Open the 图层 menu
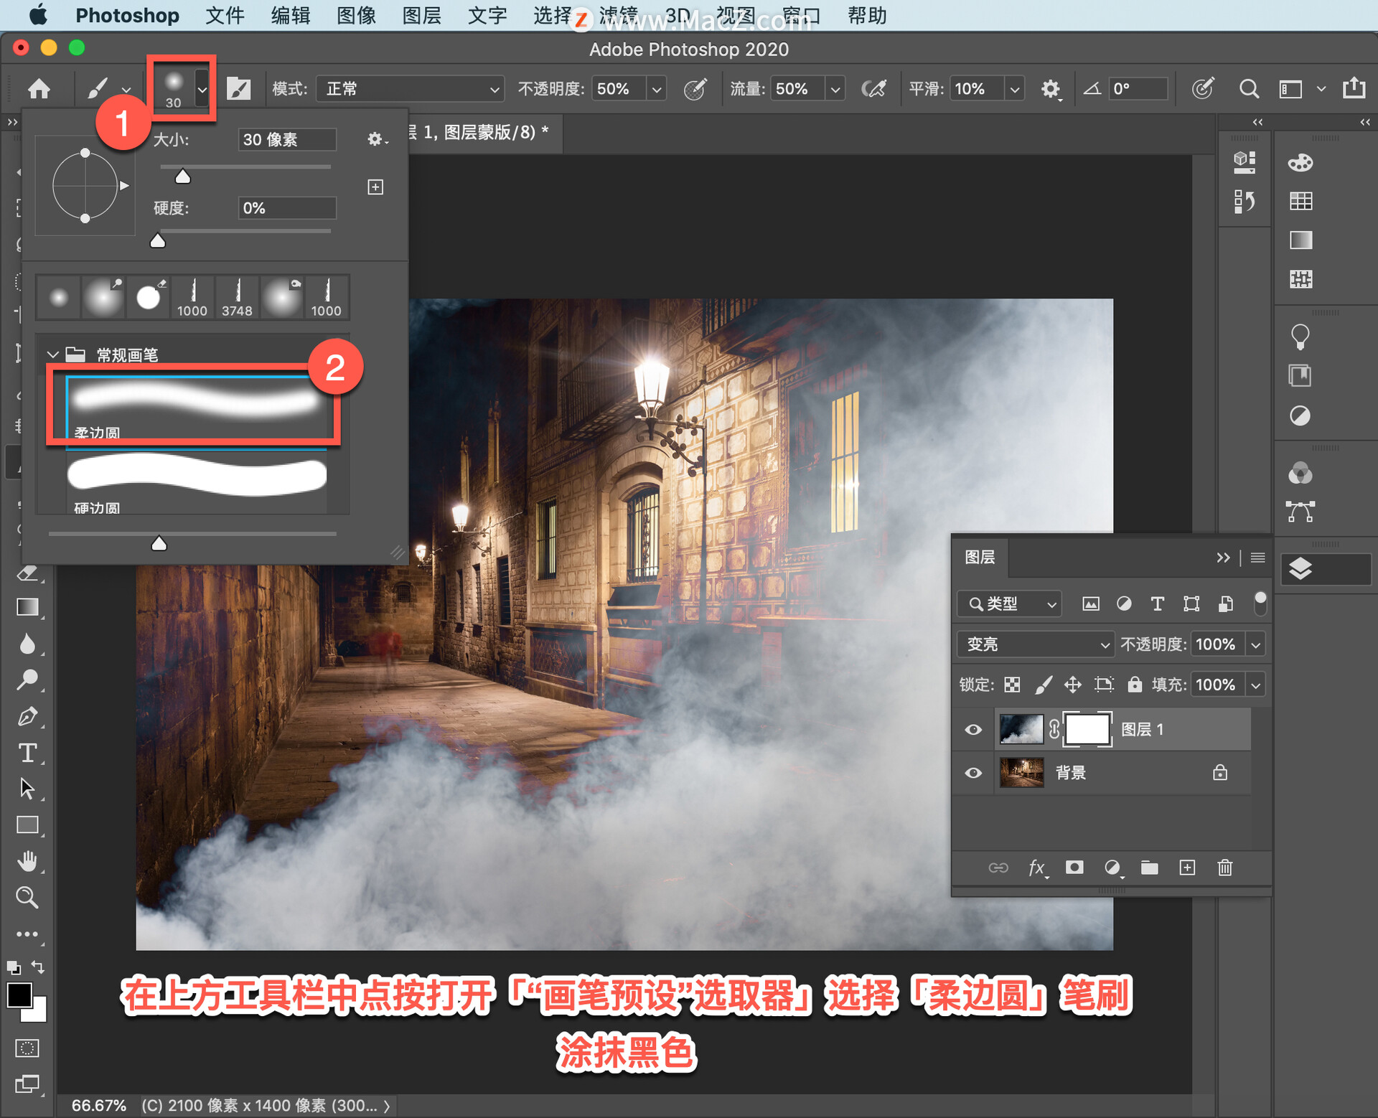The image size is (1378, 1118). [422, 15]
